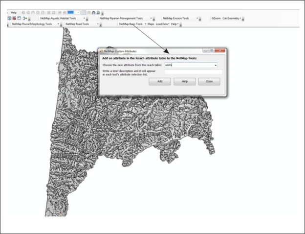
Task: Close dialog with red X button
Action: click(221, 50)
